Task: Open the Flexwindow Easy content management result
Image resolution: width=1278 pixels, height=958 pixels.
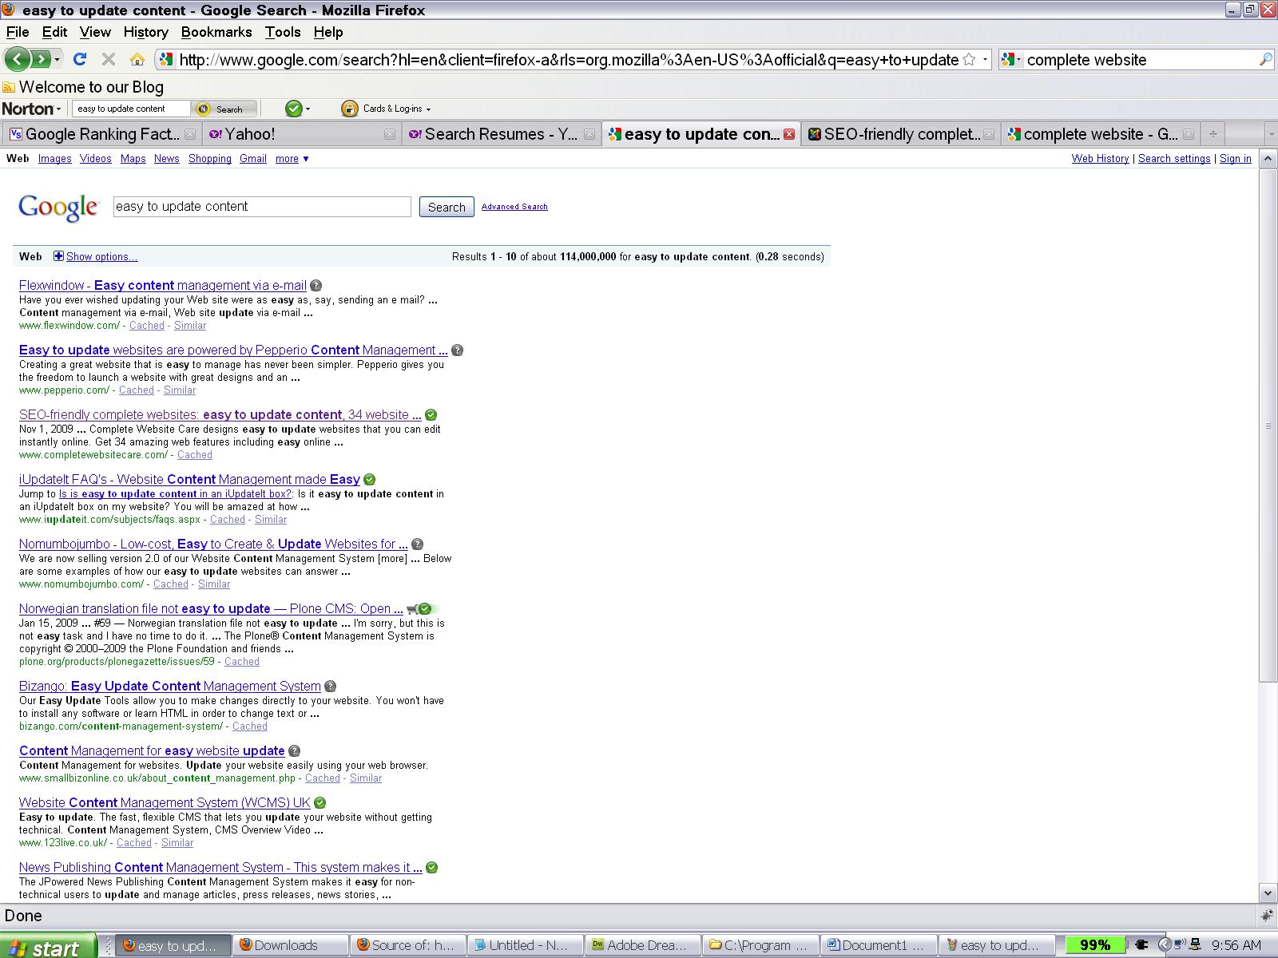Action: pos(163,286)
